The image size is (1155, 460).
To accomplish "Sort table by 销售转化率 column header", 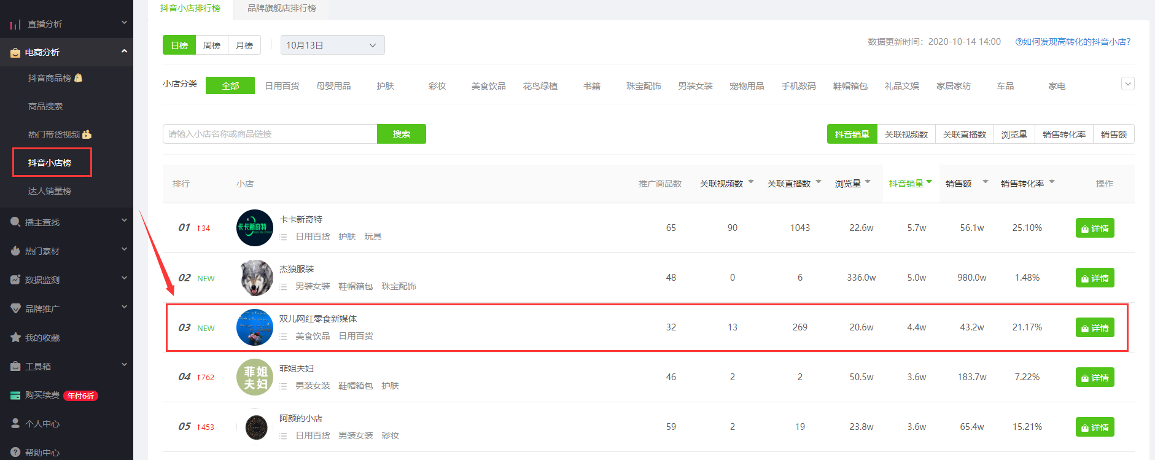I will point(1028,184).
